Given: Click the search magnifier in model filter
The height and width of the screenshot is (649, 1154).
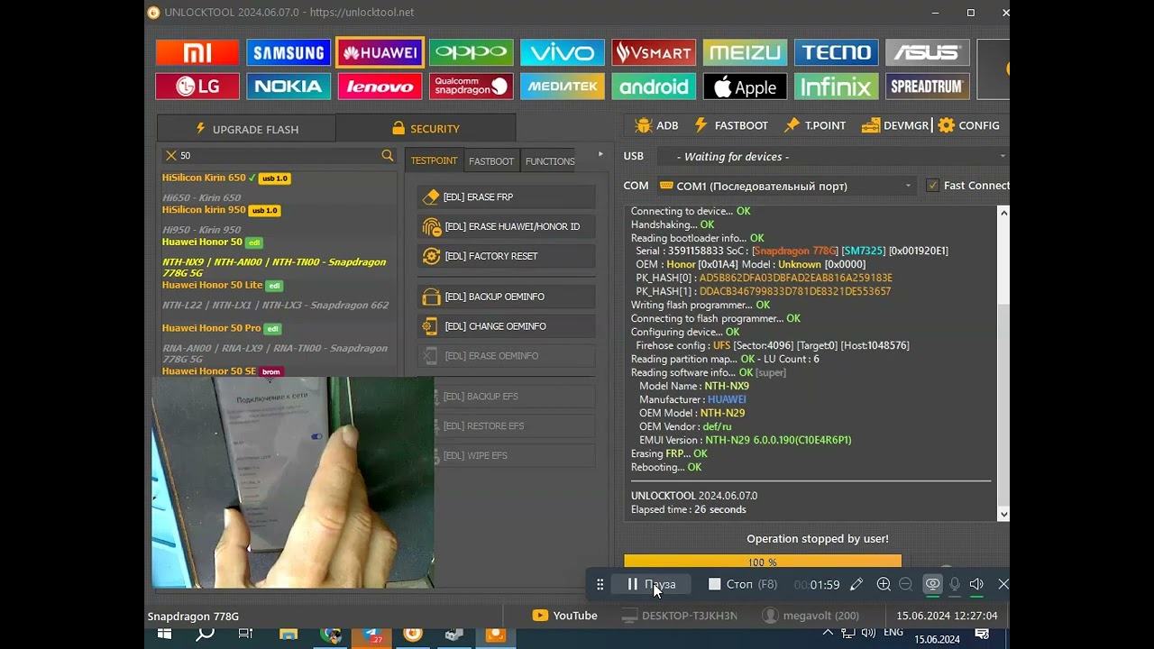Looking at the screenshot, I should (388, 156).
